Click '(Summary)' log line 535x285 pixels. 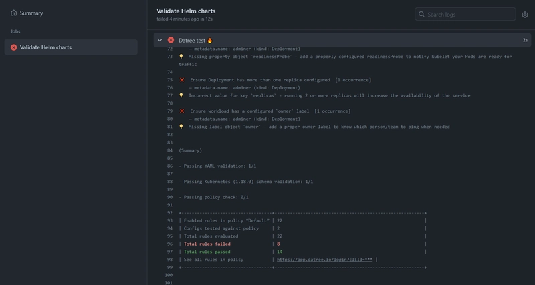[x=191, y=150]
